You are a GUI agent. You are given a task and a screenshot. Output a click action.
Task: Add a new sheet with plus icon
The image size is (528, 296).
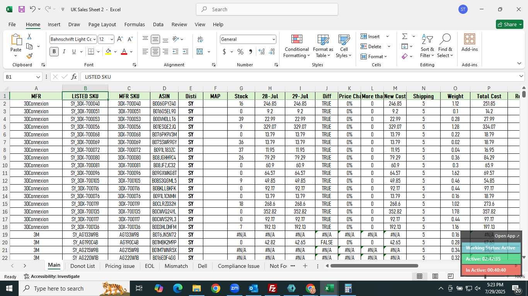pyautogui.click(x=305, y=266)
